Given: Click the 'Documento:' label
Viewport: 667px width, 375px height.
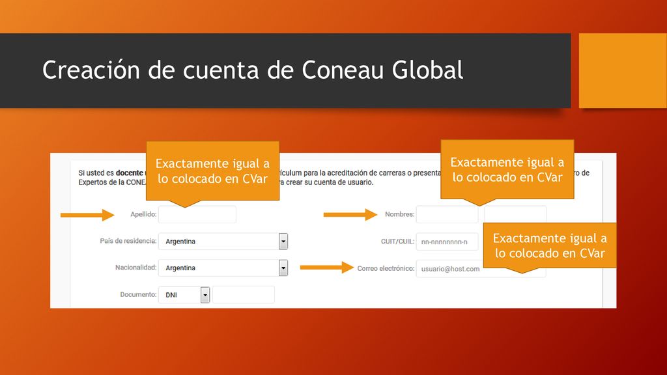Looking at the screenshot, I should (138, 294).
